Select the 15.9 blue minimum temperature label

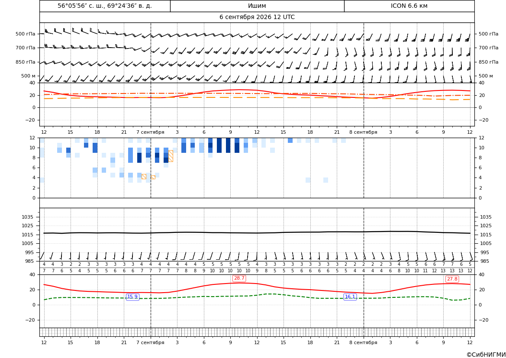(x=132, y=297)
